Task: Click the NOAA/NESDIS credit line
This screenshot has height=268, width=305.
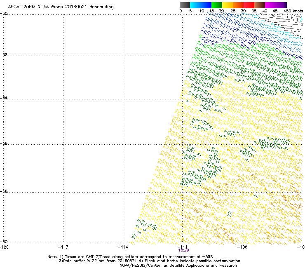Action: [178, 266]
